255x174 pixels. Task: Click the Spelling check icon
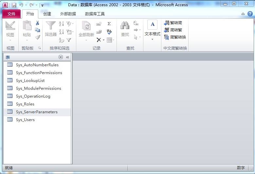tap(109, 32)
